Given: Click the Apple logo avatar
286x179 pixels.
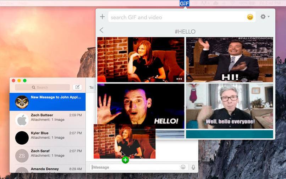Looking at the screenshot, I should pyautogui.click(x=22, y=120).
